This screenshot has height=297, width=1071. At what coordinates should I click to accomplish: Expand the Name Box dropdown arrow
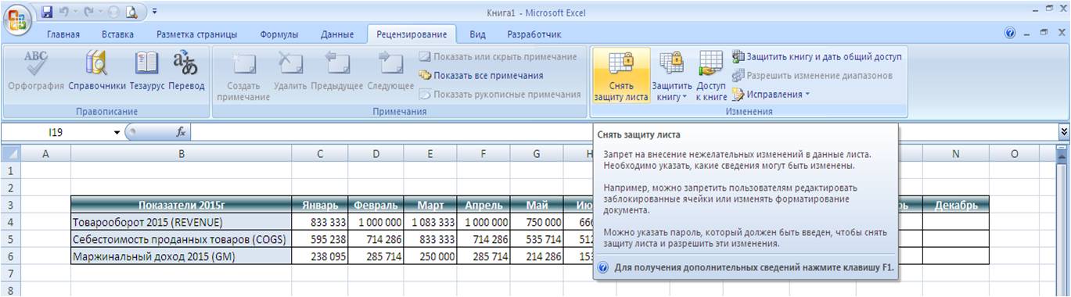[x=117, y=133]
